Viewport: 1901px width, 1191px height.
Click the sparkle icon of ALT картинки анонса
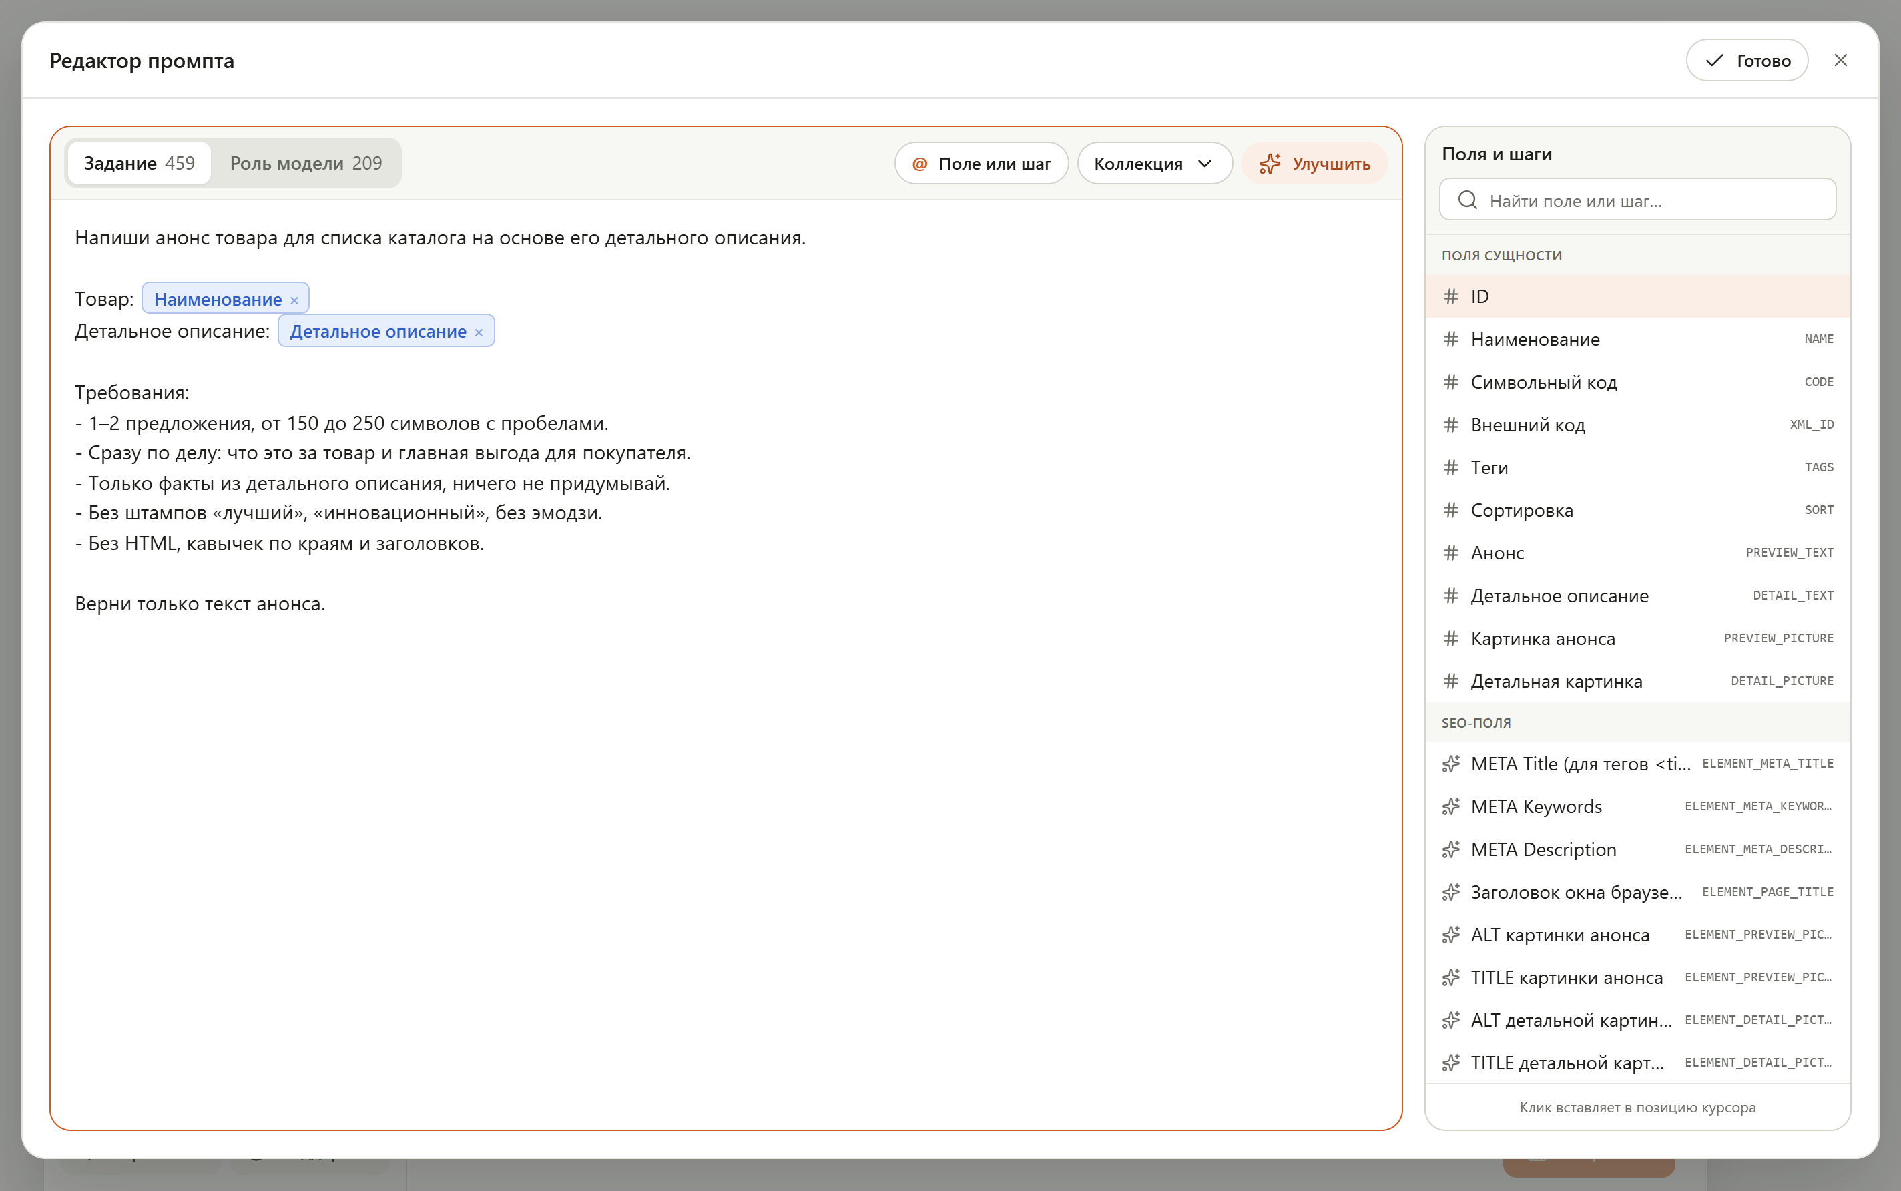pyautogui.click(x=1450, y=935)
